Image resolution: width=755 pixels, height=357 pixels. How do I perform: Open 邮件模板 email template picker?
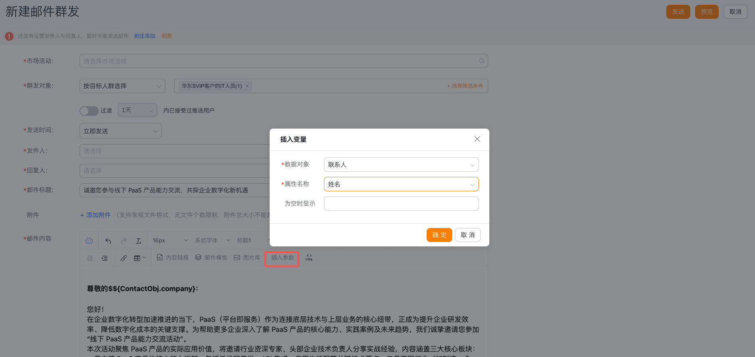pos(211,258)
